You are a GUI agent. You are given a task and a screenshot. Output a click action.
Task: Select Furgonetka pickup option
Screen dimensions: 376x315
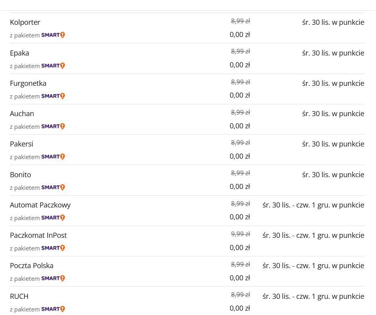point(28,83)
